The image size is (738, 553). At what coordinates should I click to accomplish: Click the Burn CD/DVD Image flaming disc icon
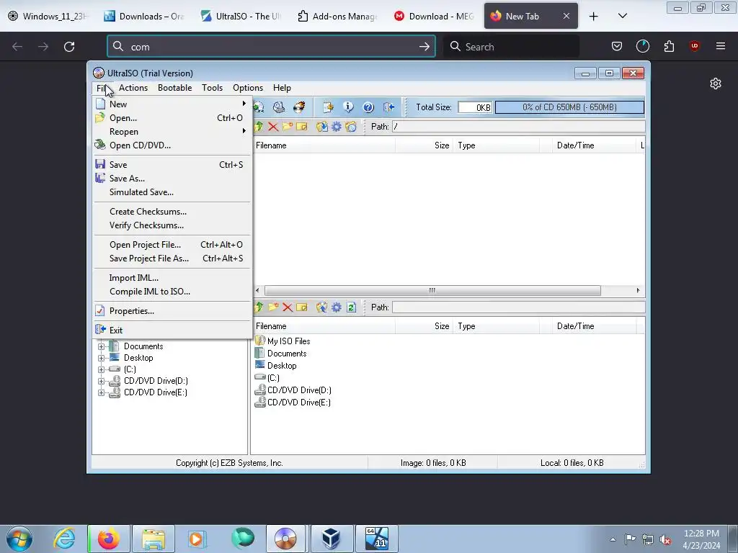click(299, 107)
